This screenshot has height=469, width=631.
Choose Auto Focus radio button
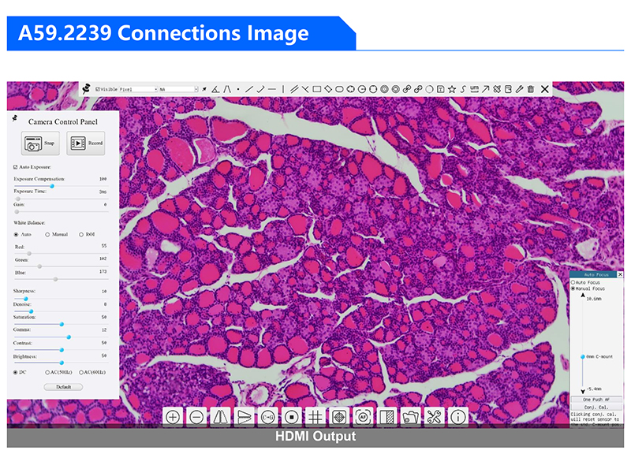[x=573, y=282]
